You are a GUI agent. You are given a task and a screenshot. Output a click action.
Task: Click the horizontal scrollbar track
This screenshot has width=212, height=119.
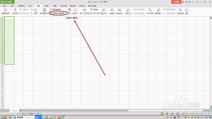pyautogui.click(x=166, y=111)
